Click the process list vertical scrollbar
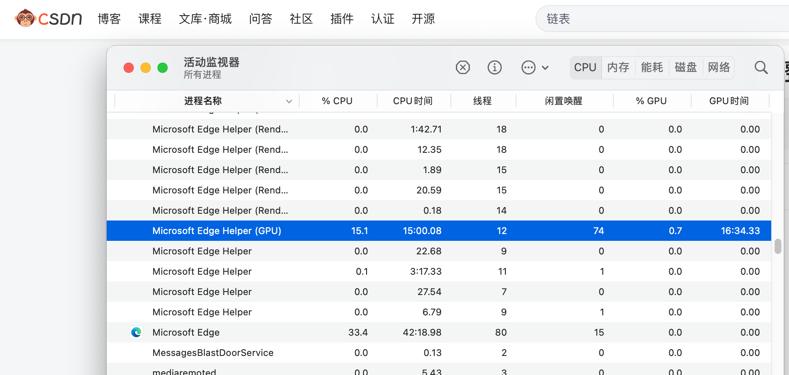The width and height of the screenshot is (789, 375). pyautogui.click(x=778, y=246)
